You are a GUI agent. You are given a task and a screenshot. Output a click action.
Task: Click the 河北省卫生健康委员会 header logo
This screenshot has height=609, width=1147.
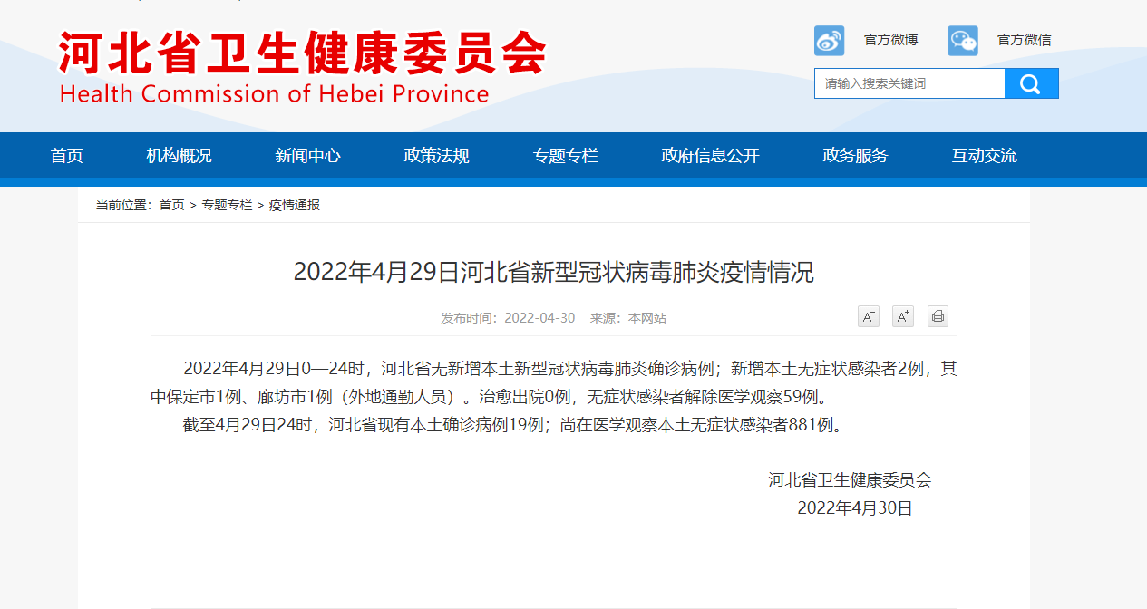pyautogui.click(x=303, y=67)
